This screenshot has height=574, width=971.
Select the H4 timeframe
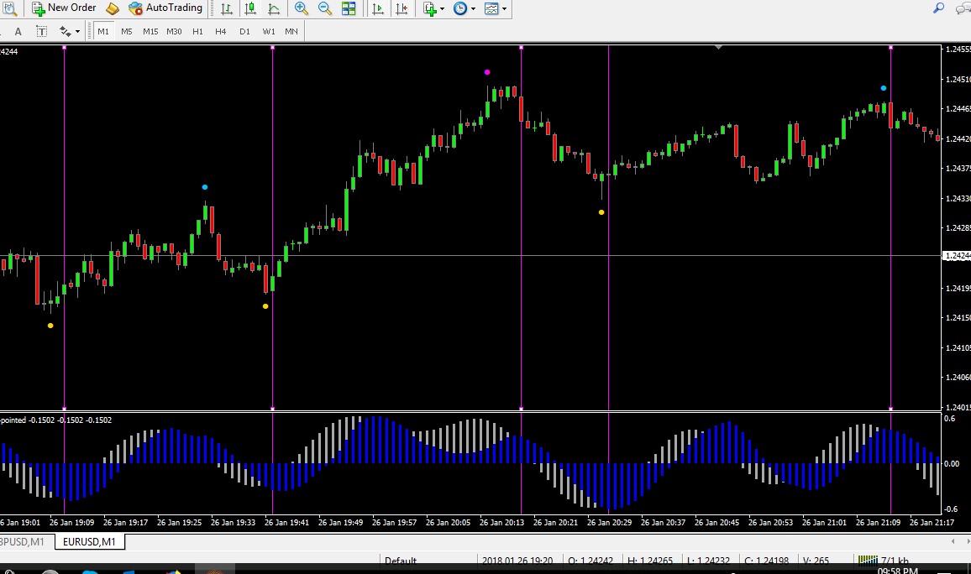[x=220, y=32]
